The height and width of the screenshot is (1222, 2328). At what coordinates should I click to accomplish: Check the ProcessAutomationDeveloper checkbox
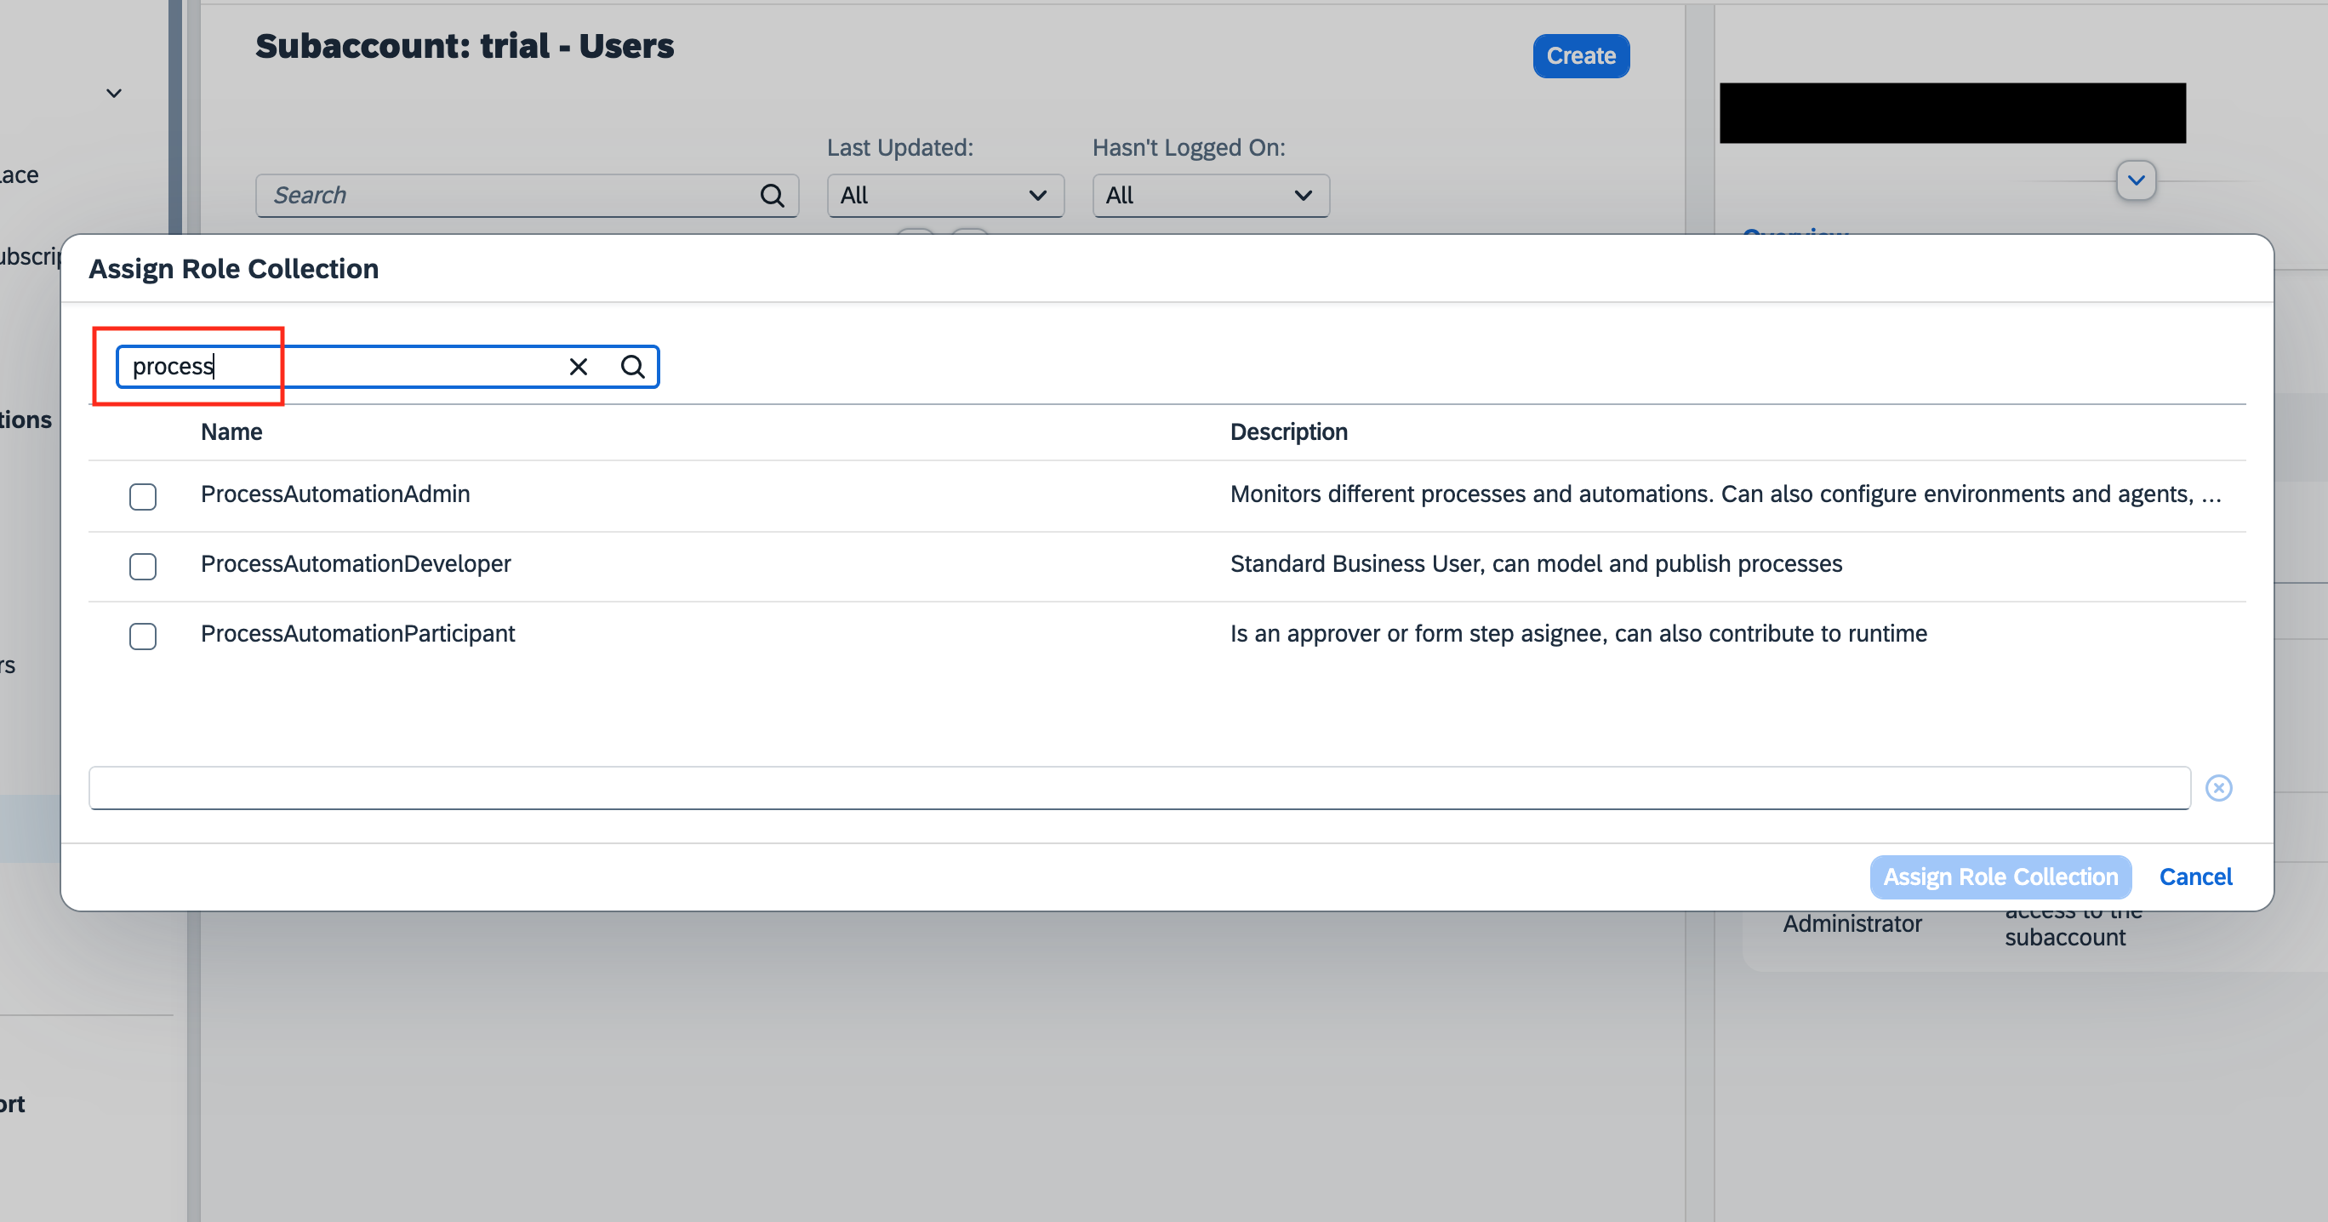[143, 566]
